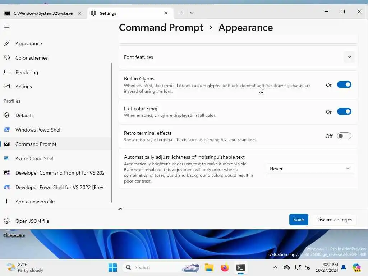Click the Windows PowerShell profile icon

(7, 129)
